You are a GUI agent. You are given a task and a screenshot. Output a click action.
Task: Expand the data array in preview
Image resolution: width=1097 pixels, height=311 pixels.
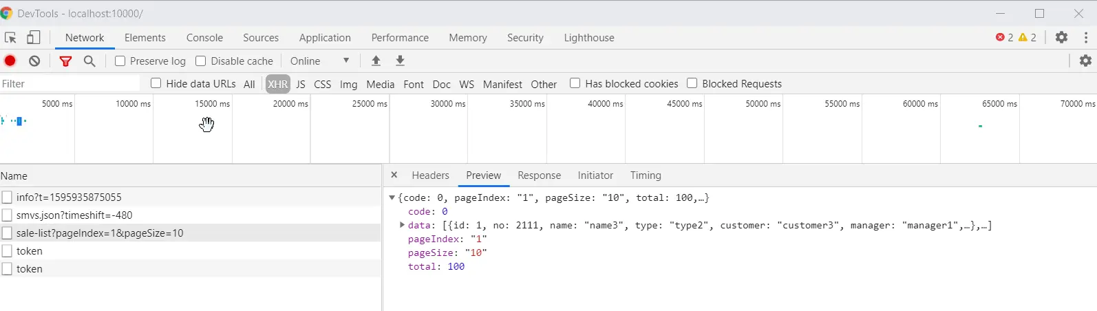click(402, 225)
